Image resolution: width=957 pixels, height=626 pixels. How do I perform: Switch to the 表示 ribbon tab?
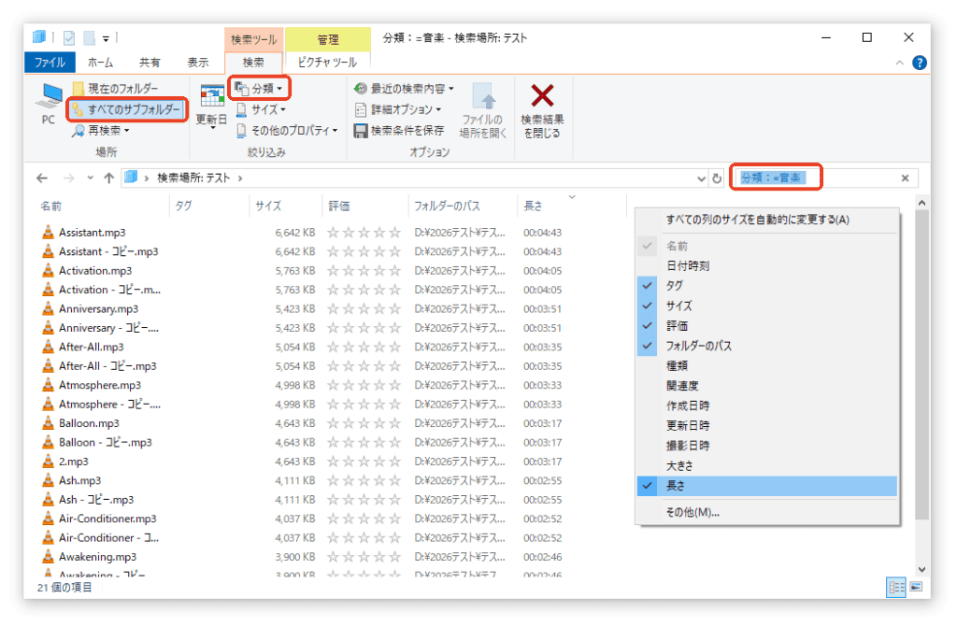[198, 63]
